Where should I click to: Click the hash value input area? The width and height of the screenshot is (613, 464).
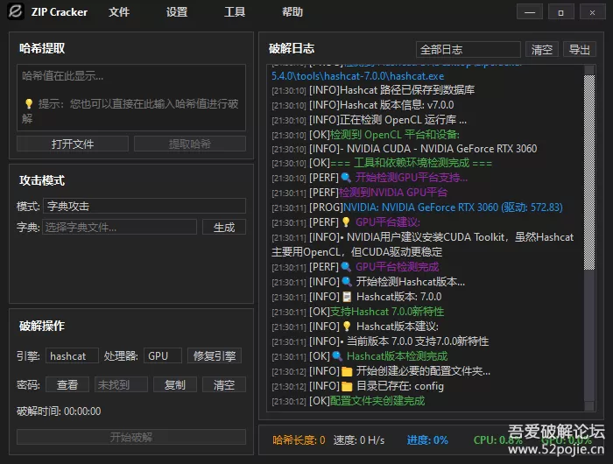pos(131,98)
